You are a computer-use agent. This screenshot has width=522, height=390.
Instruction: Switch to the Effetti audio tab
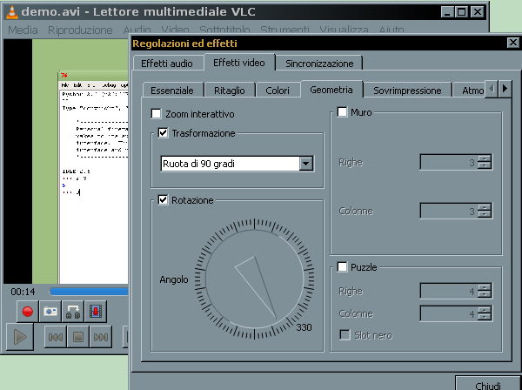tap(169, 63)
